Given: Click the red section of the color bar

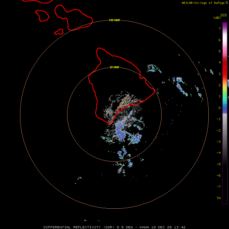Looking at the screenshot, I should (x=225, y=67).
